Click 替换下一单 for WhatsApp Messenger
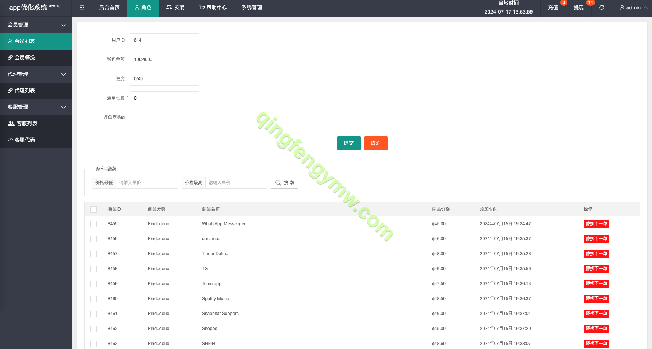This screenshot has width=652, height=349. tap(596, 224)
